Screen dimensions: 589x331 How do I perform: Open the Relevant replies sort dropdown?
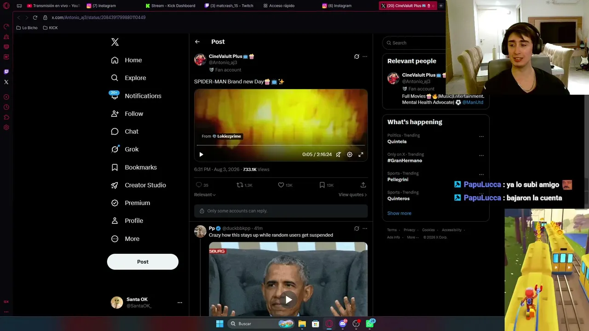point(205,194)
